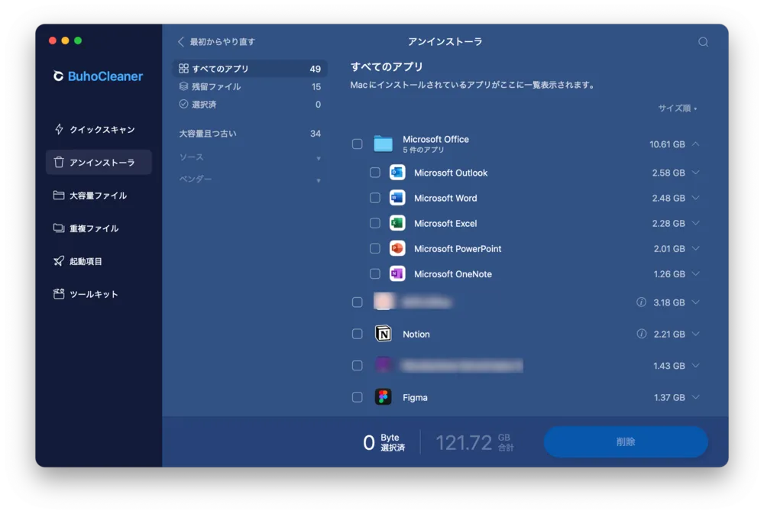This screenshot has height=514, width=764.
Task: Expand Microsoft Outlook details
Action: (696, 173)
